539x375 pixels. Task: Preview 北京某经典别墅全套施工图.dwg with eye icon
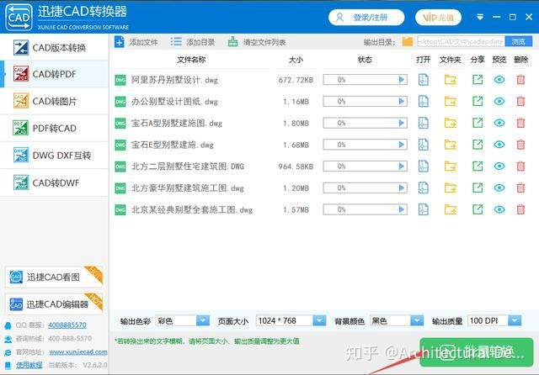[499, 209]
